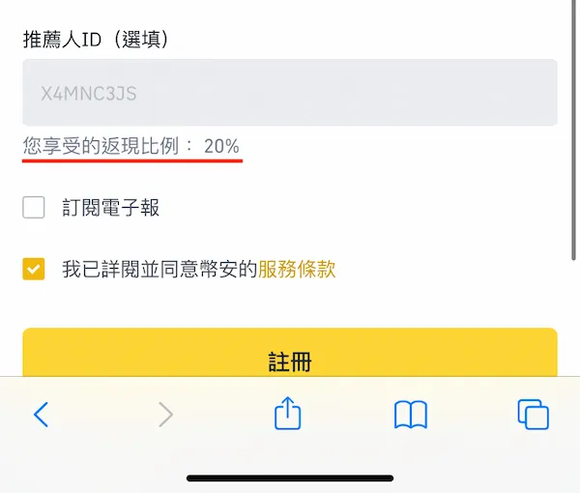Tap the black home indicator bar
This screenshot has height=493, width=580.
point(290,478)
